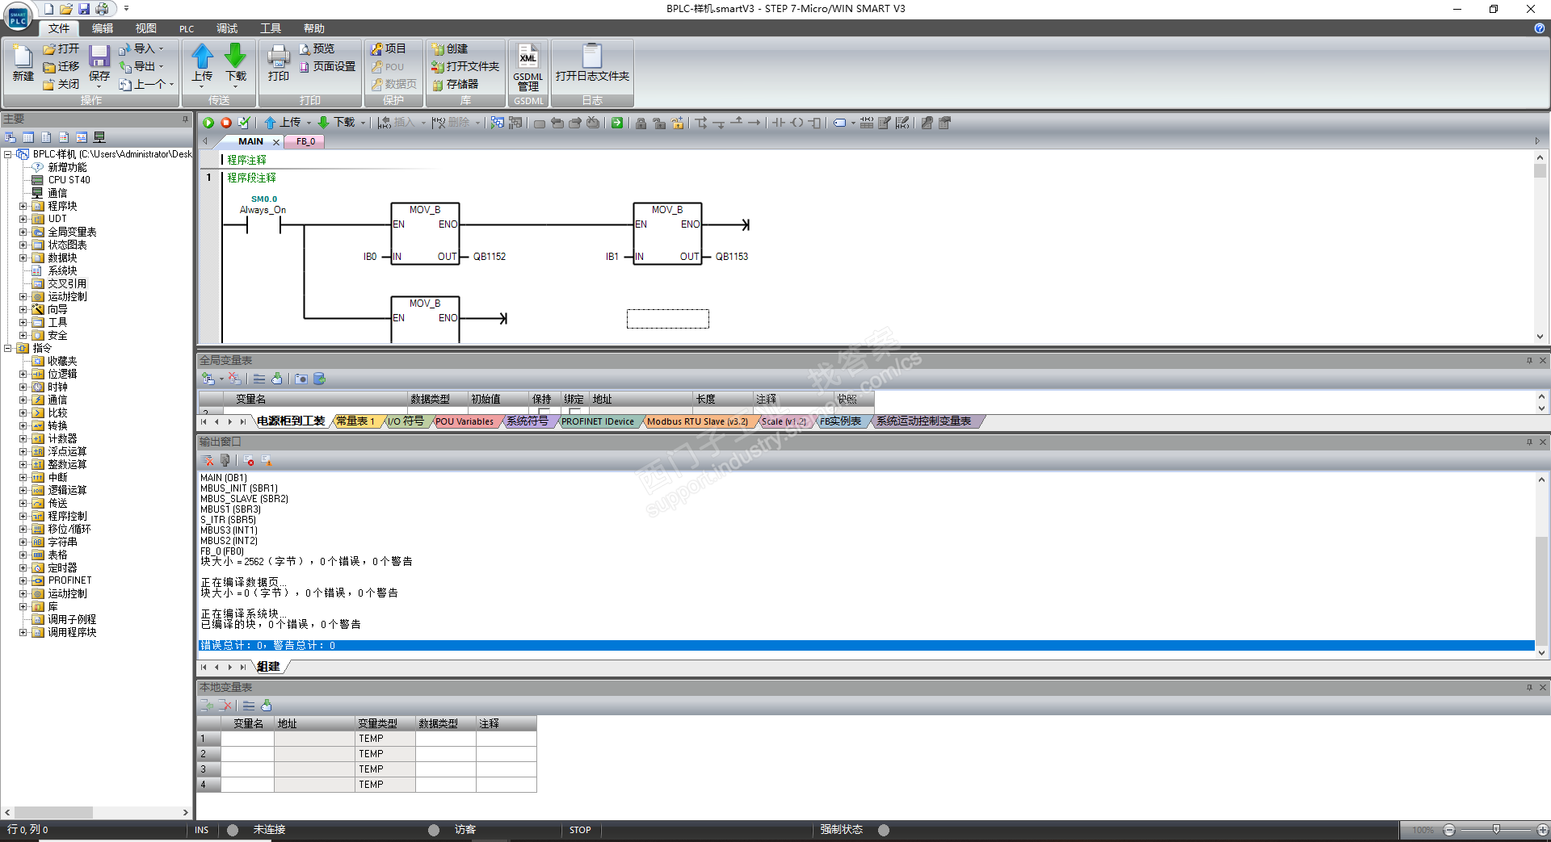
Task: Close the MAIN editor tab
Action: tap(276, 142)
